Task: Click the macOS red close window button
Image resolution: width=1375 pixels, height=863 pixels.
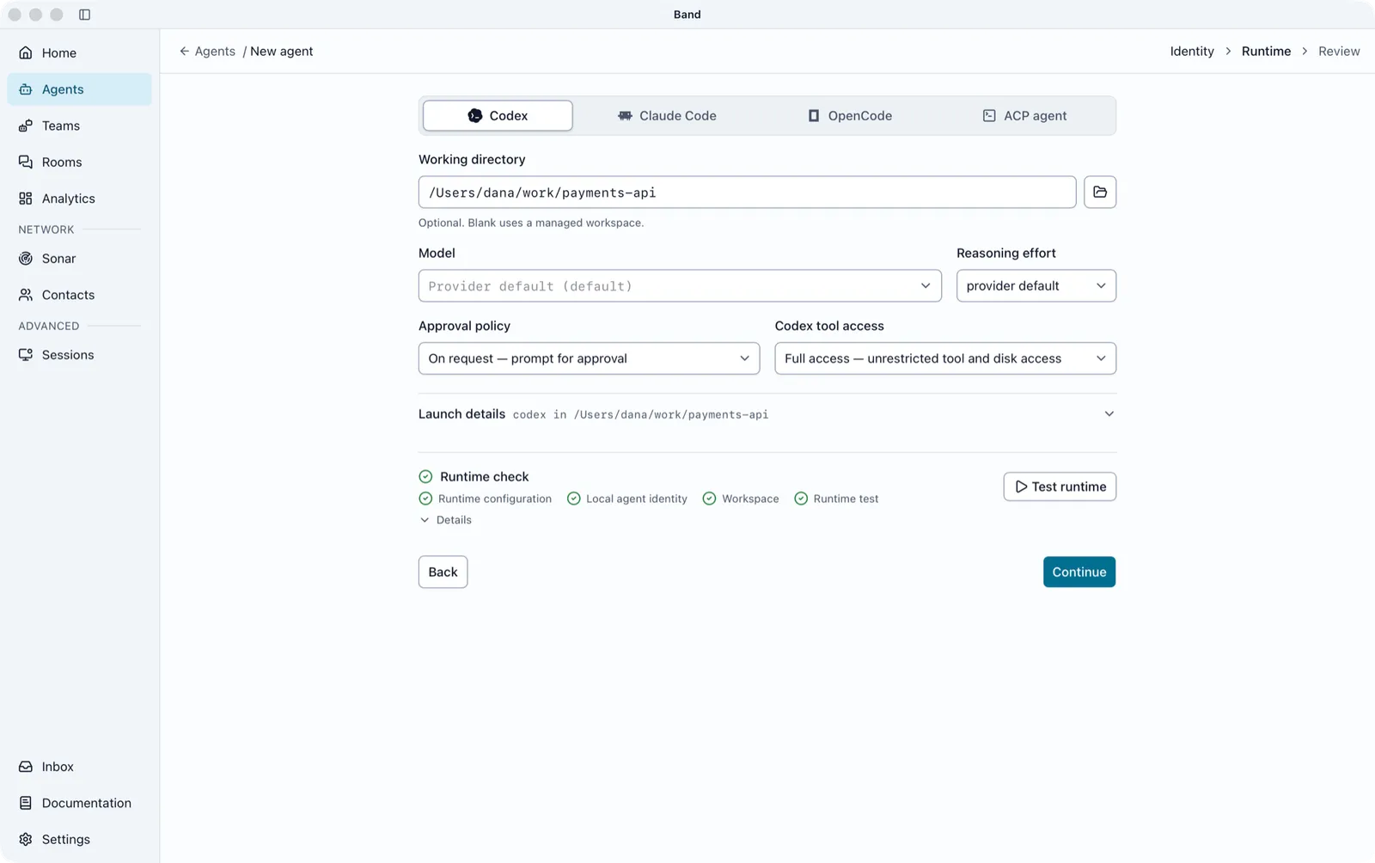Action: click(x=15, y=15)
